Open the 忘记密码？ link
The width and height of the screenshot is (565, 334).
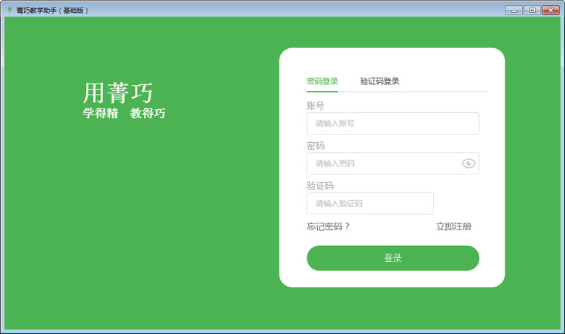328,226
